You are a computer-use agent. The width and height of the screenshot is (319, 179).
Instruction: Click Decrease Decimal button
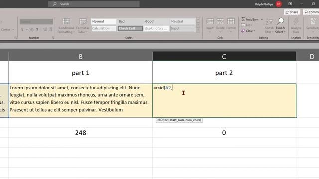pyautogui.click(x=51, y=30)
